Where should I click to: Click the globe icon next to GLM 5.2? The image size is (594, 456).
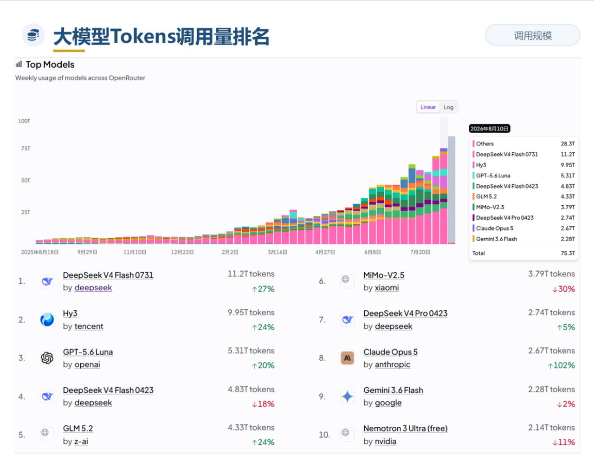(x=45, y=432)
